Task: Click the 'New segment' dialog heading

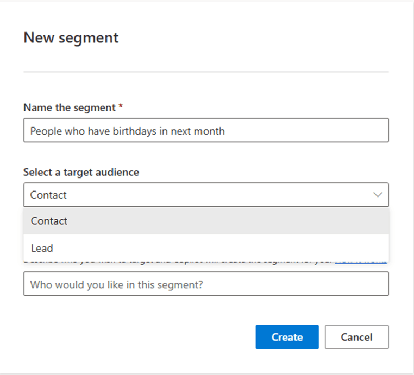Action: pyautogui.click(x=71, y=38)
